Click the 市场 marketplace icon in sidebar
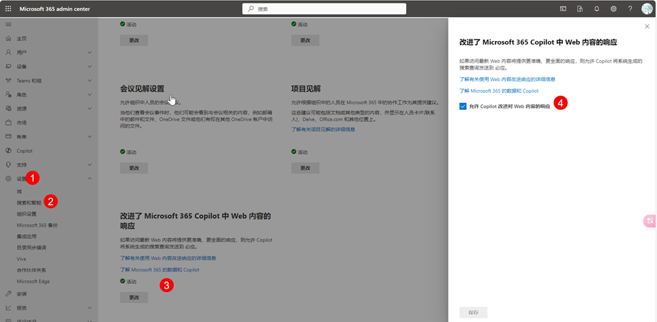Viewport: 657px width, 322px height. pos(8,123)
